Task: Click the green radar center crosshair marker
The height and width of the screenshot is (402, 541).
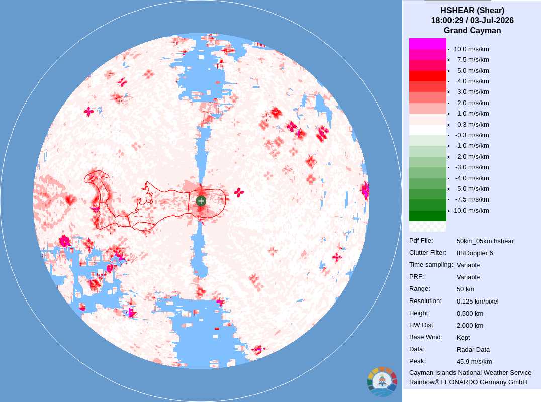Action: point(201,200)
